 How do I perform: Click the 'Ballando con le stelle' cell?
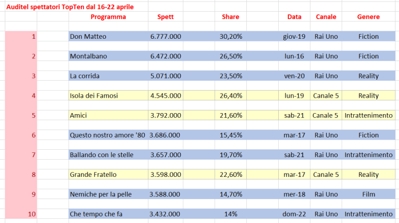point(102,155)
